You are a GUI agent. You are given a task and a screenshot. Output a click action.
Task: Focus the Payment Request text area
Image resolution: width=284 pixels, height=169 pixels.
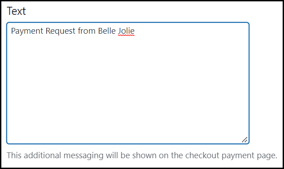pos(128,83)
